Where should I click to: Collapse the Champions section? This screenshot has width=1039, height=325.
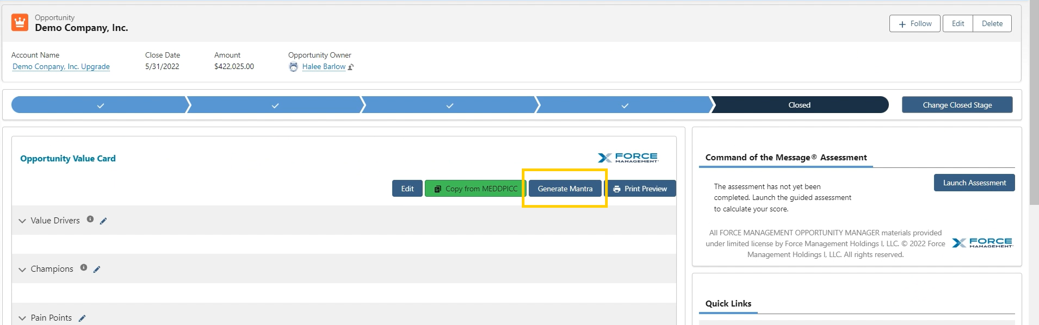coord(22,270)
